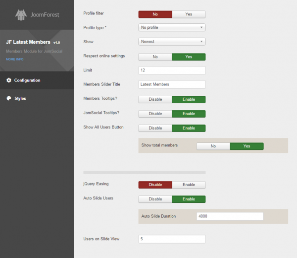
Task: Enable JomSocial Tooltips
Action: [189, 114]
